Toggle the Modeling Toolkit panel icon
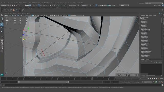This screenshot has width=164, height=92. coord(155,5)
